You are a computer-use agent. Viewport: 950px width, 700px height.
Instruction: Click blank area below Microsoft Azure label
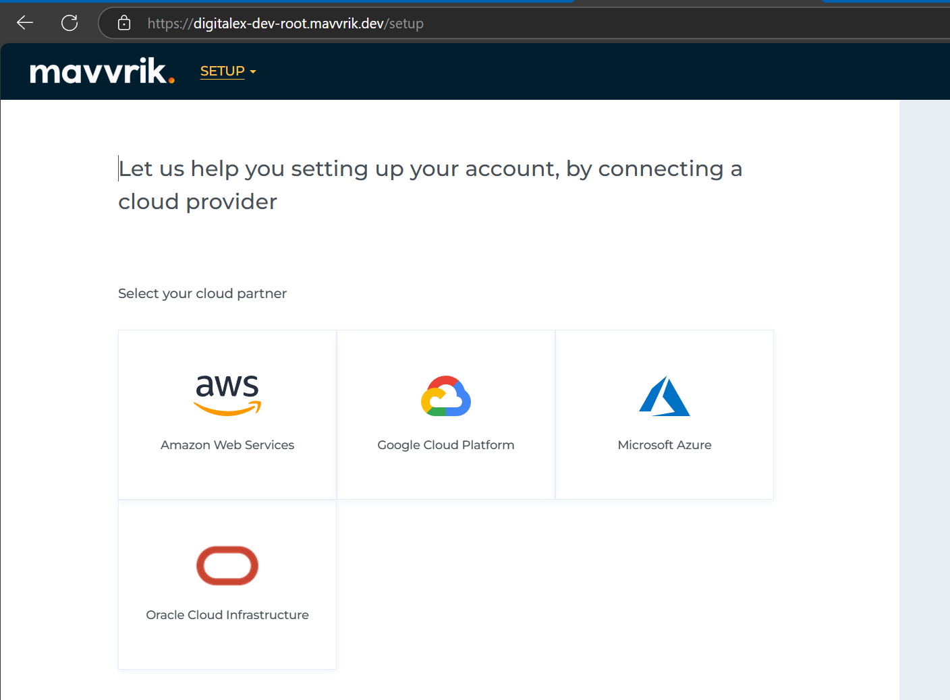pos(665,475)
